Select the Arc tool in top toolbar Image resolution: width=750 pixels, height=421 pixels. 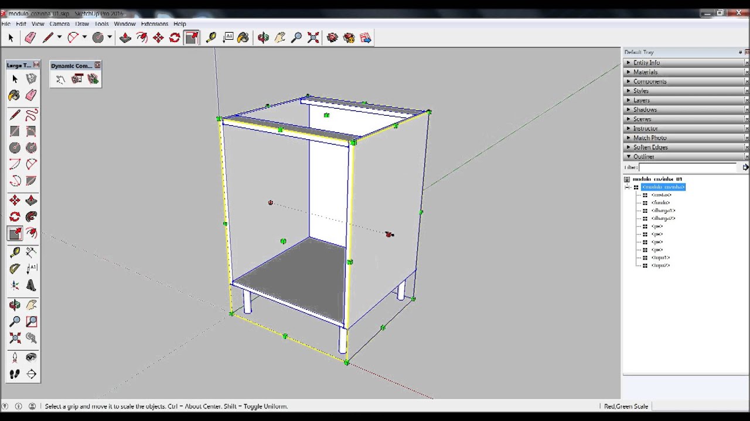coord(73,37)
